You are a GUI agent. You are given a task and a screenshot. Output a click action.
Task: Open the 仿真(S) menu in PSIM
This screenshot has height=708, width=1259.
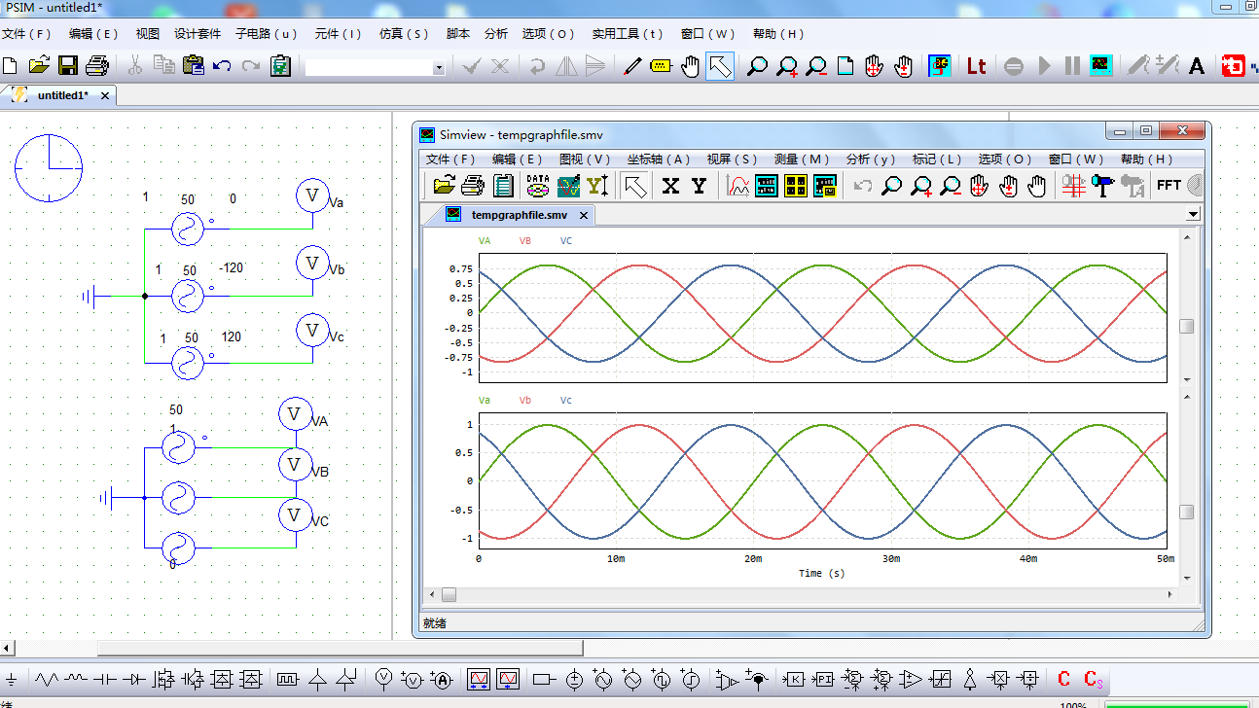pos(404,33)
